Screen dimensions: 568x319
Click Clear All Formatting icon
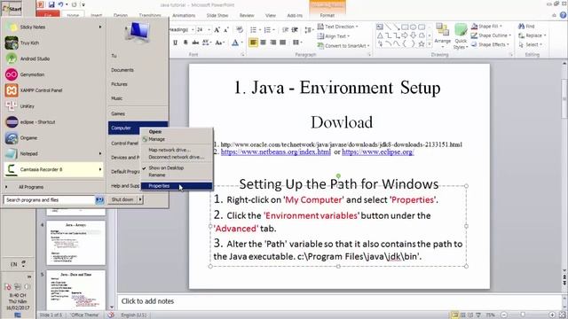240,29
